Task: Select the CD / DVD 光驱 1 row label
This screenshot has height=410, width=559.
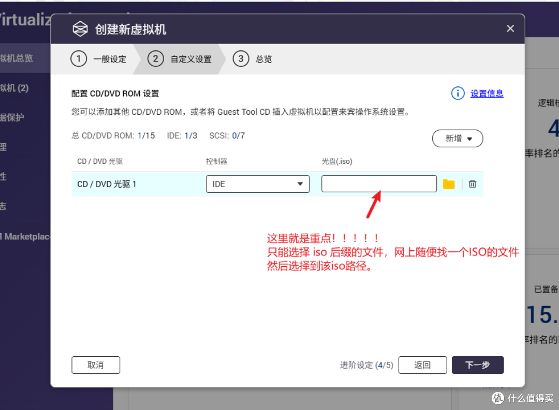Action: coord(107,184)
